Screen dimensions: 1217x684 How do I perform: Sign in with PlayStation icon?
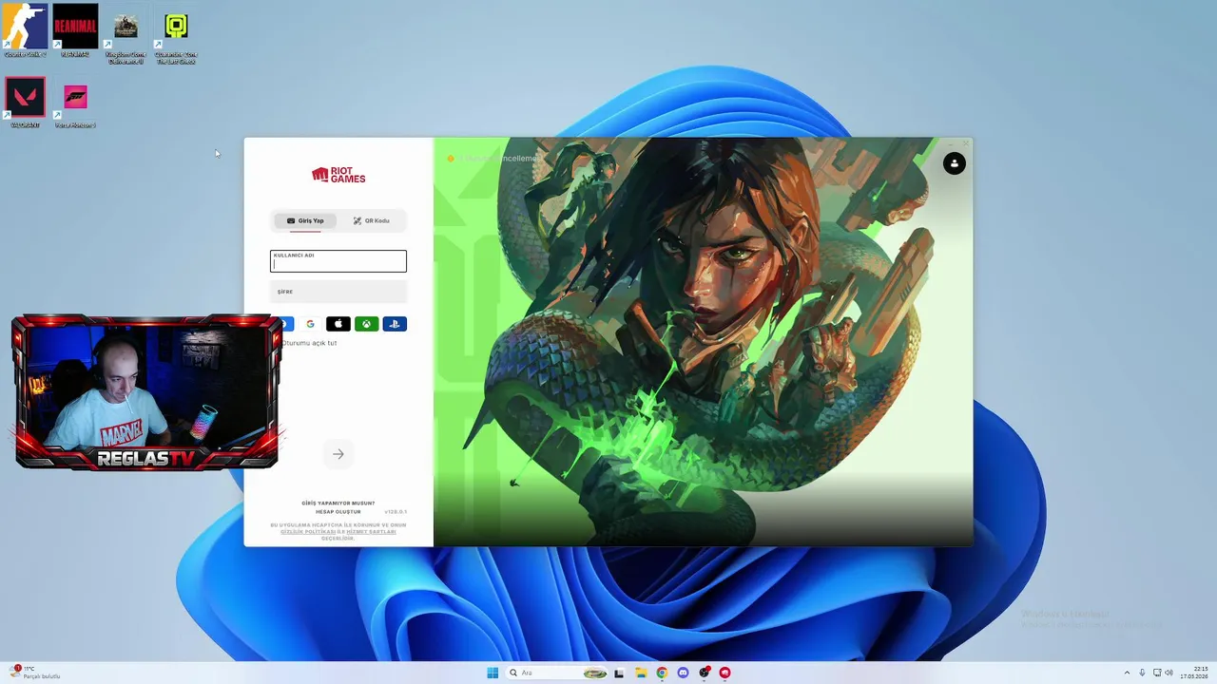[x=395, y=324]
